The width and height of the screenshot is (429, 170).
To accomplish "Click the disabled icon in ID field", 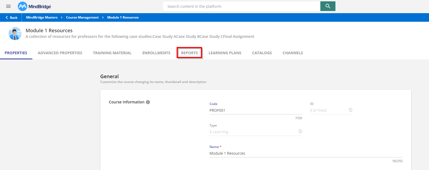I will pyautogui.click(x=350, y=110).
